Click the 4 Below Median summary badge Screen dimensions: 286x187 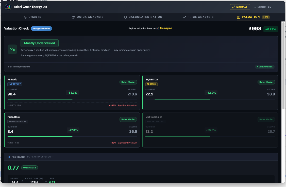265,67
